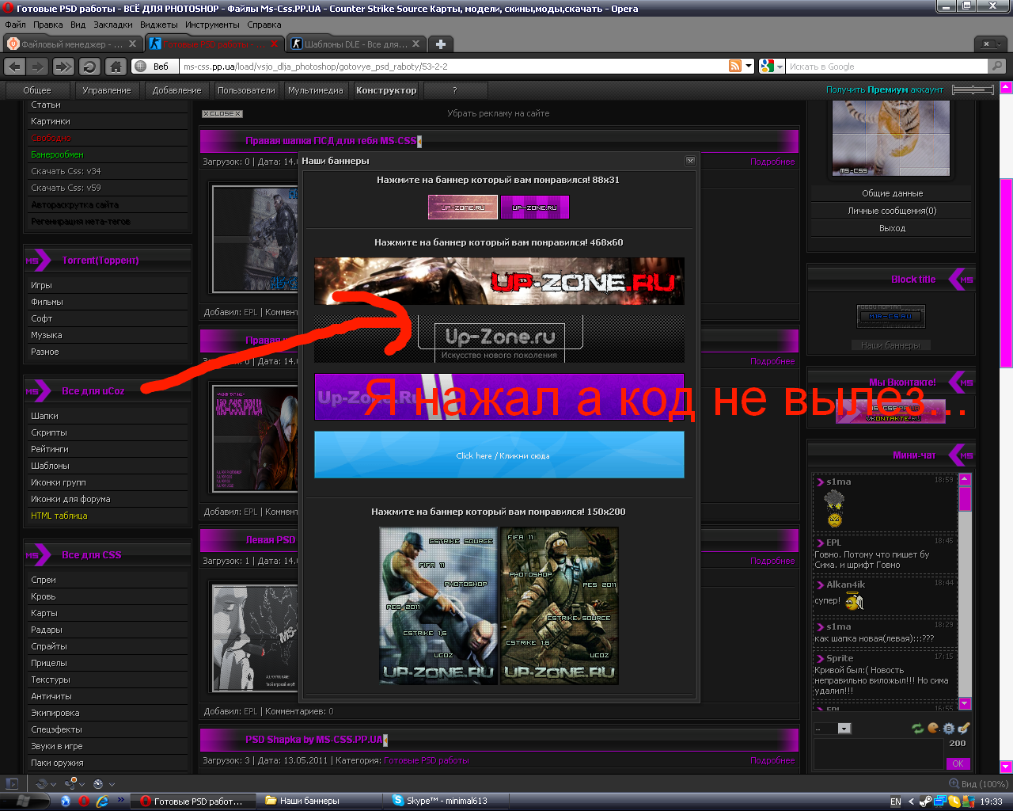Screen dimensions: 1013x811
Task: Click the BB-codes icon in mini-chat
Action: pyautogui.click(x=948, y=729)
